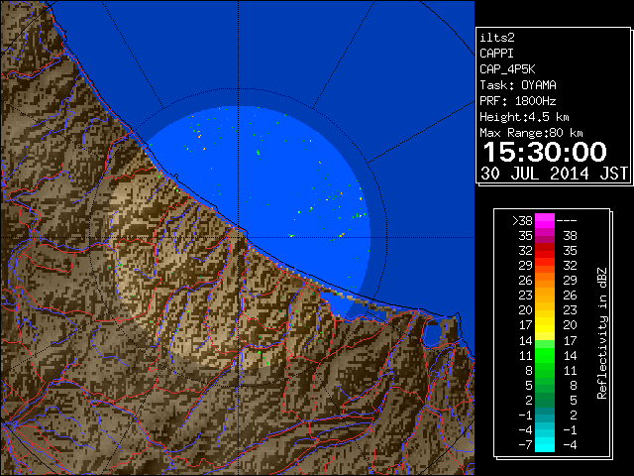Click the "Reflectivity in dBZ" legend title
Image resolution: width=634 pixels, height=476 pixels.
click(x=602, y=333)
